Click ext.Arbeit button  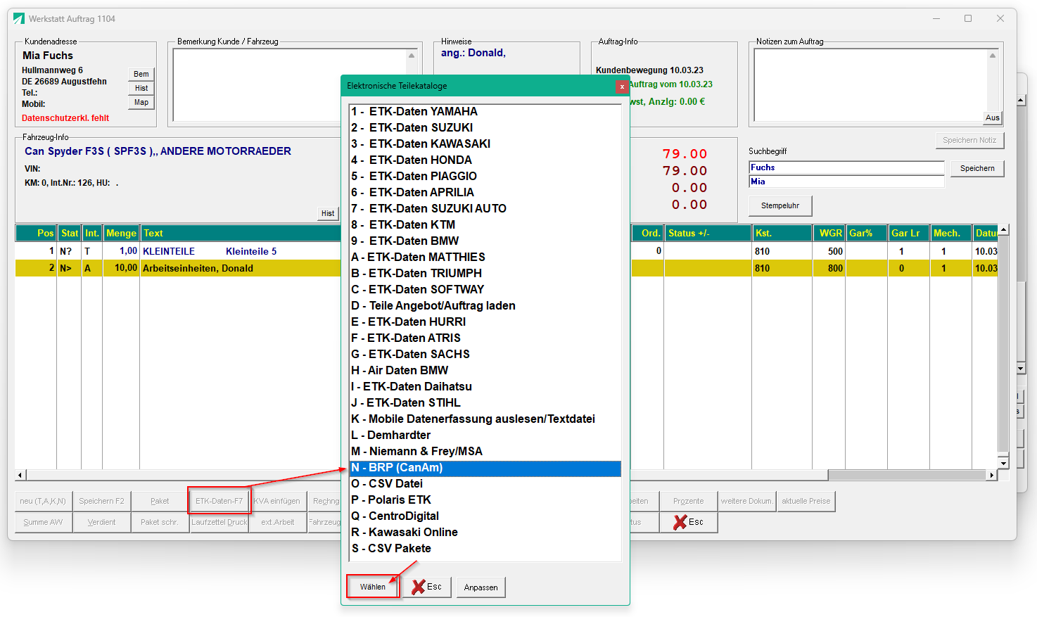277,522
